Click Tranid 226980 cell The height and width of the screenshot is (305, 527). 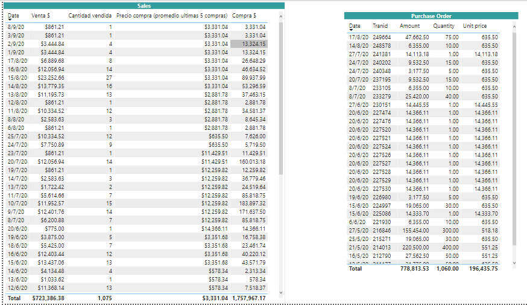382,197
